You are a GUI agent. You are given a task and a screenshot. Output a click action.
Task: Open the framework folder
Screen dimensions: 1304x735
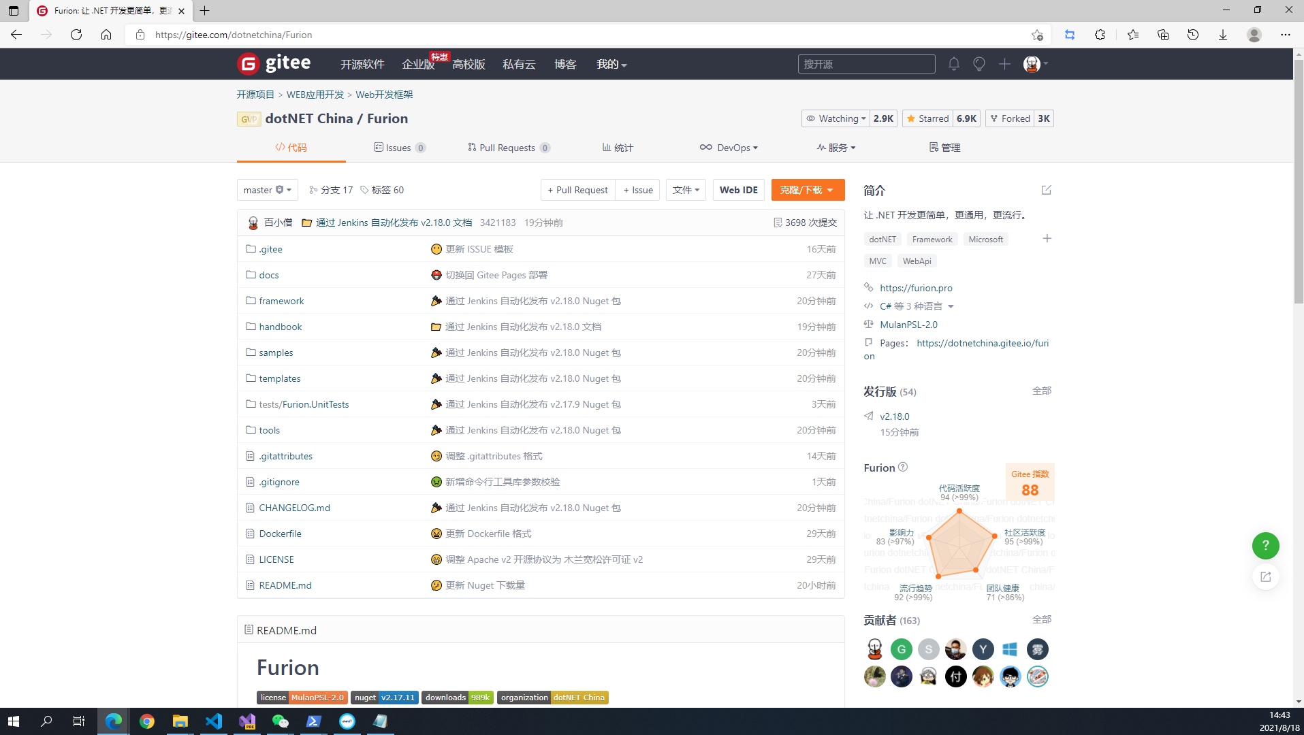pyautogui.click(x=281, y=301)
